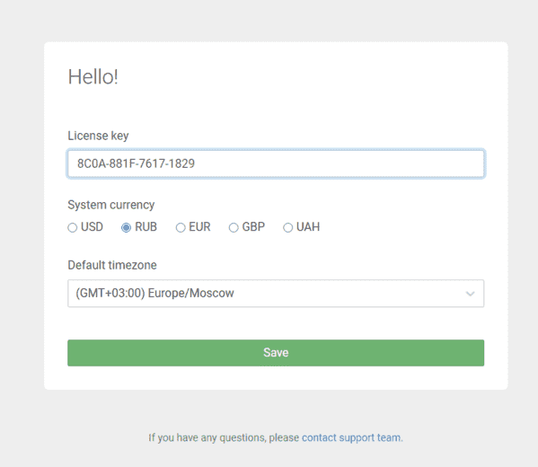Click the timezone dropdown chevron arrow

click(470, 294)
